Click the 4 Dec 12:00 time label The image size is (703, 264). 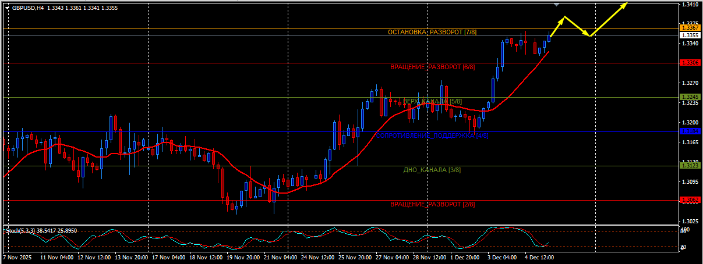click(539, 256)
